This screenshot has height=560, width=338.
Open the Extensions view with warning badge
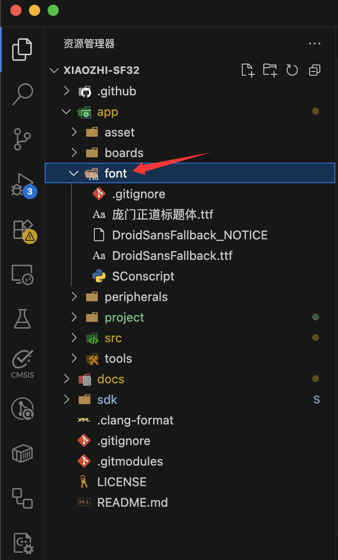pyautogui.click(x=24, y=231)
